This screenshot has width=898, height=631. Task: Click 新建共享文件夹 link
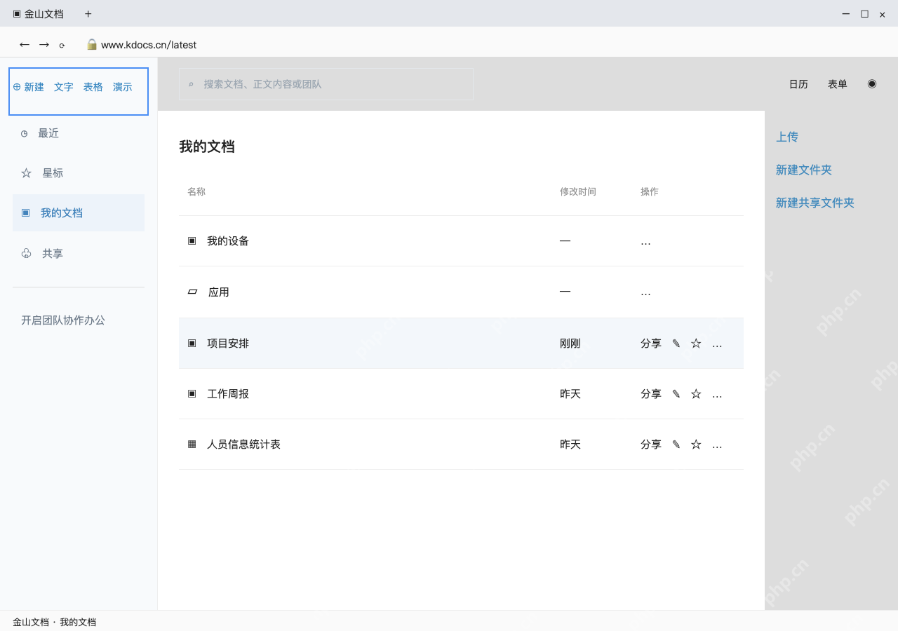point(815,203)
